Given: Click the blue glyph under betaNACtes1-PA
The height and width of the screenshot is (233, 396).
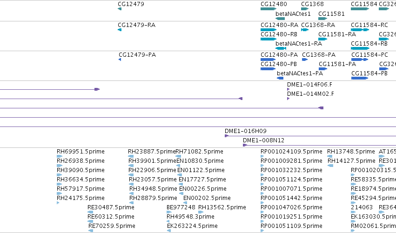Looking at the screenshot, I should (280, 78).
